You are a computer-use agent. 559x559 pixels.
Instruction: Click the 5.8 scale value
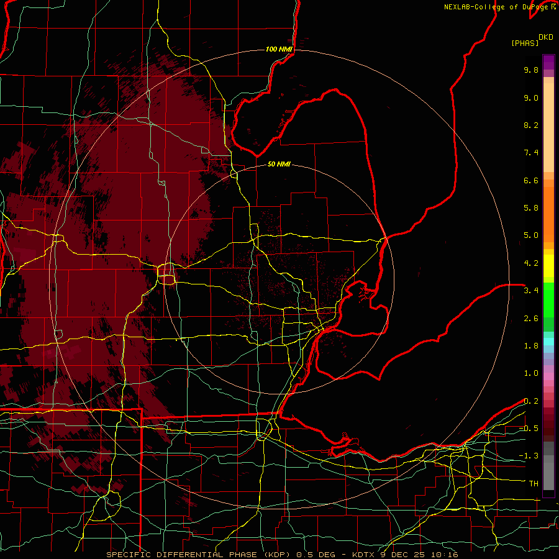[x=531, y=208]
